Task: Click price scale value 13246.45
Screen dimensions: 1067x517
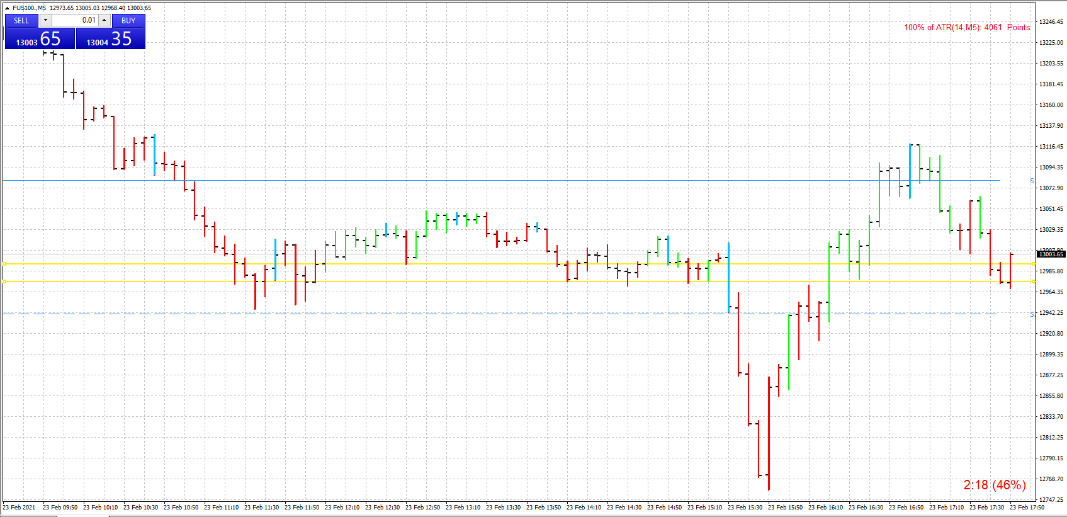Action: pyautogui.click(x=1051, y=22)
